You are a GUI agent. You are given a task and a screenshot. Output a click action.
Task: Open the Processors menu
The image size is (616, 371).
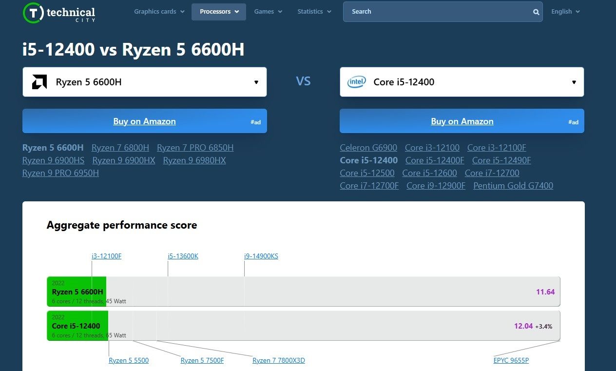(219, 12)
